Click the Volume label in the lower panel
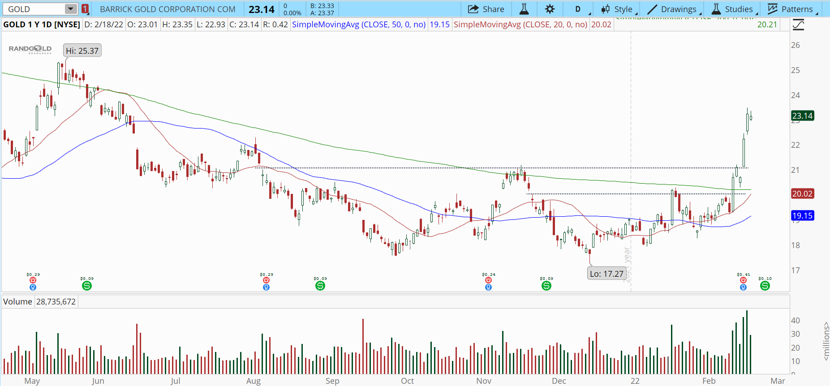This screenshot has width=830, height=386. 17,302
